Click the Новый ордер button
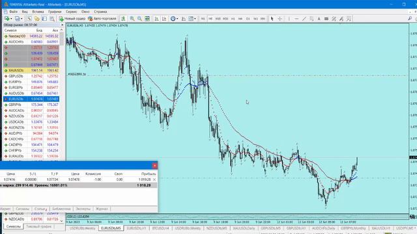 click(72, 19)
